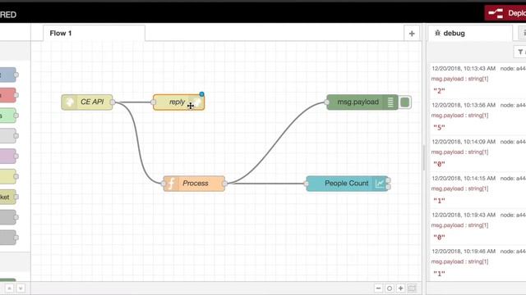Click debug message value "5"
This screenshot has width=526, height=295.
439,128
